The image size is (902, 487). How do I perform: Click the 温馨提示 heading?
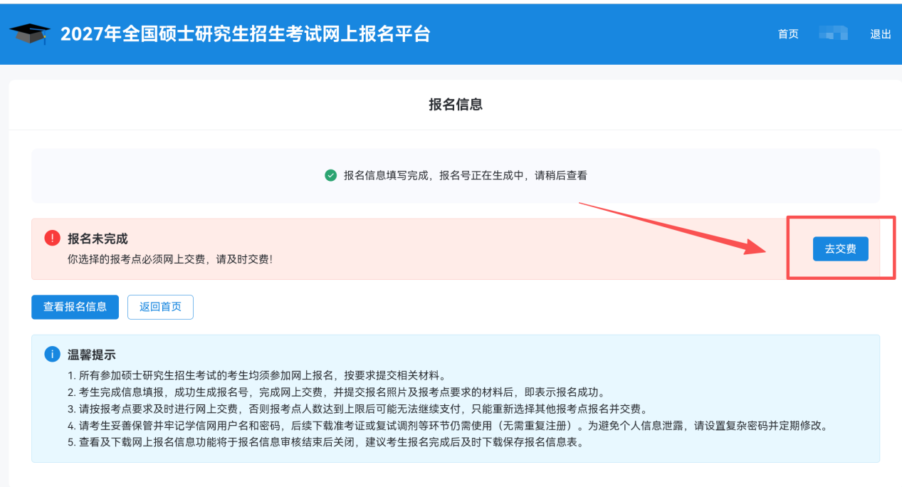(x=92, y=355)
